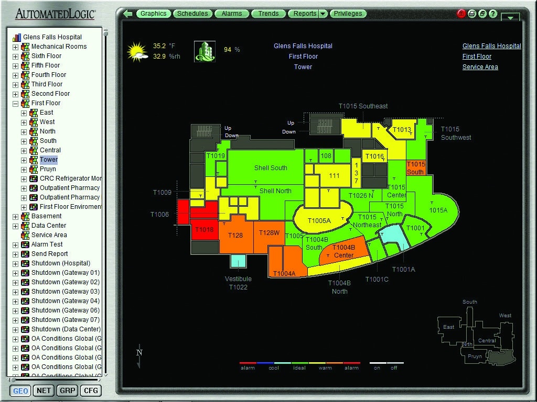The image size is (537, 402).
Task: Click the Sixth Floor area icon
Action: tap(25, 56)
